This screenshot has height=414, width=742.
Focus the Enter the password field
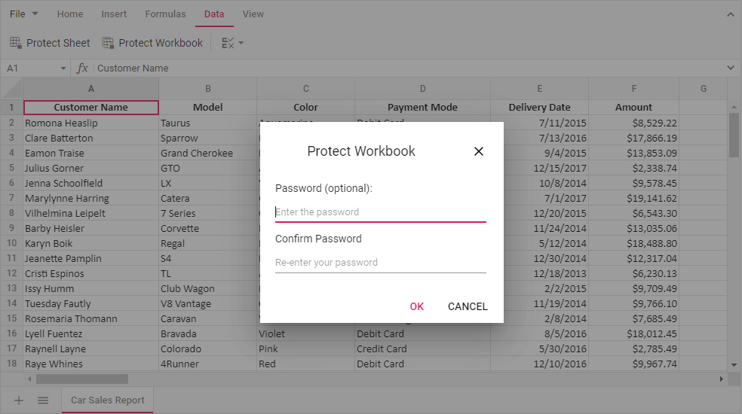(x=380, y=212)
